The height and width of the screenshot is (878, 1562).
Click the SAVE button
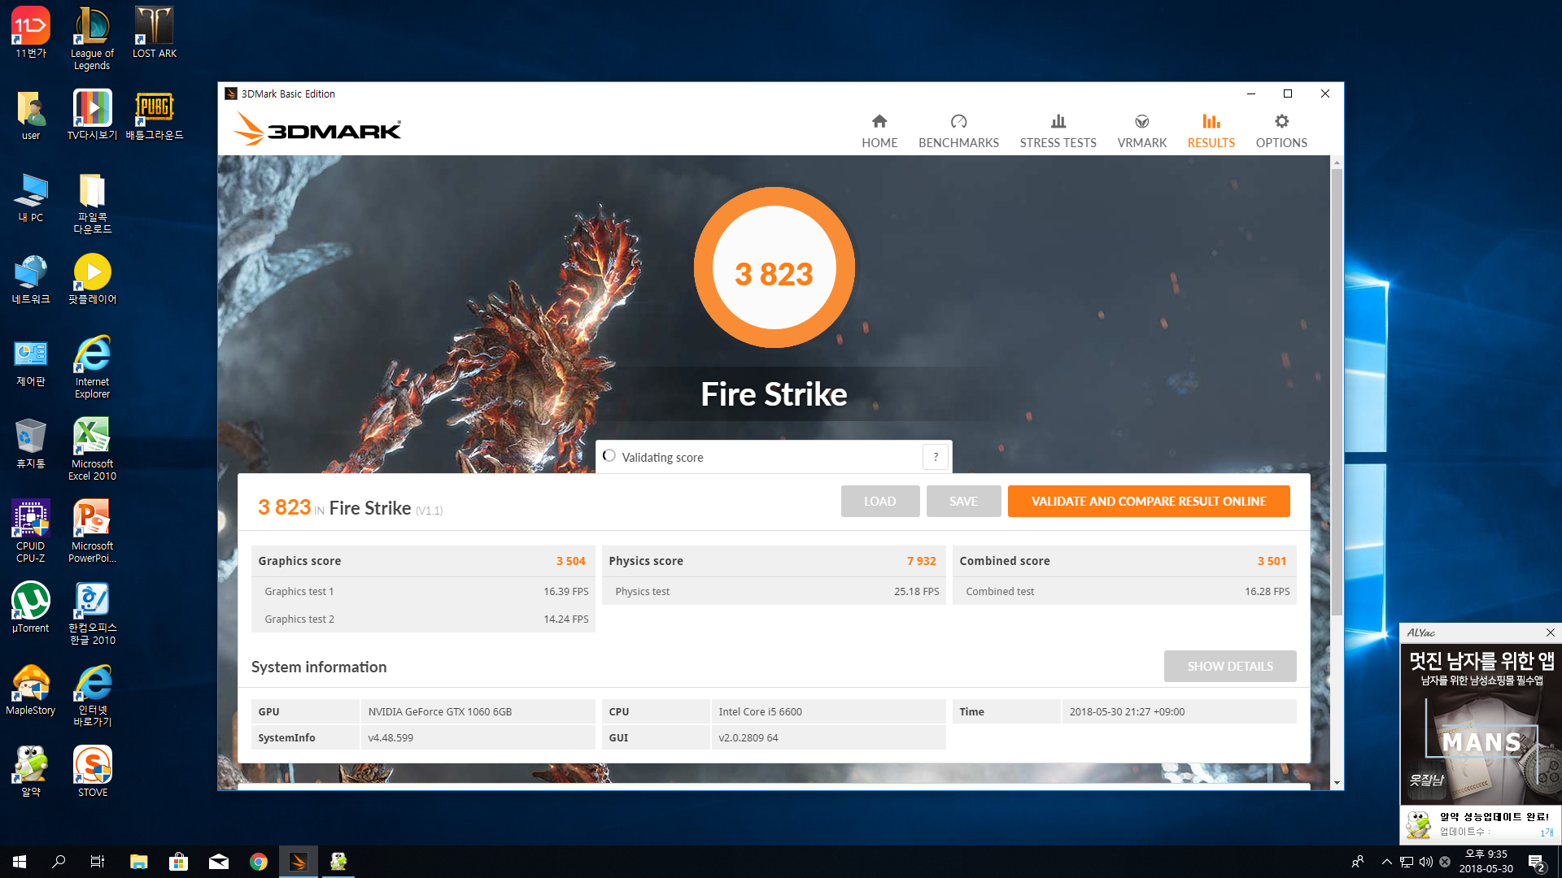click(x=963, y=501)
